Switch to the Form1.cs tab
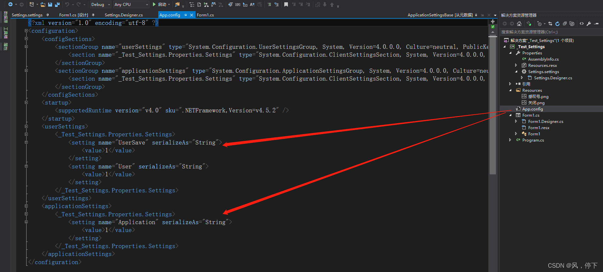The height and width of the screenshot is (272, 603). 205,15
